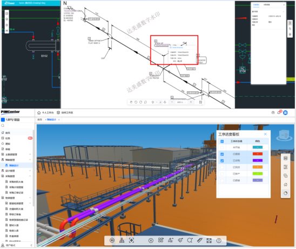
Task: Toggle the select-all checkbox in kanban header
Action: click(222, 141)
